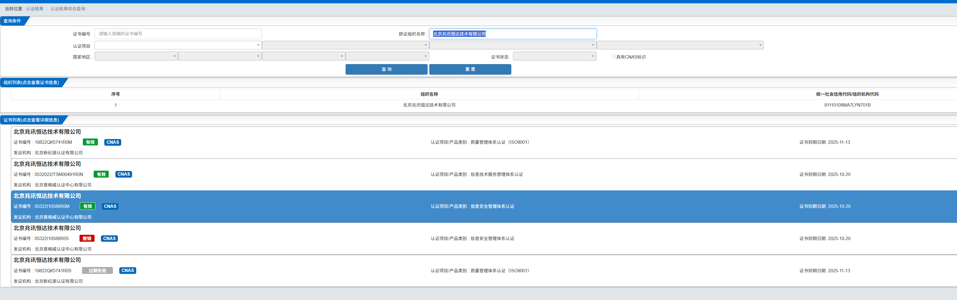Click 撤销 badge for certificate 05322I10588R0S
The height and width of the screenshot is (300, 957).
(x=87, y=238)
